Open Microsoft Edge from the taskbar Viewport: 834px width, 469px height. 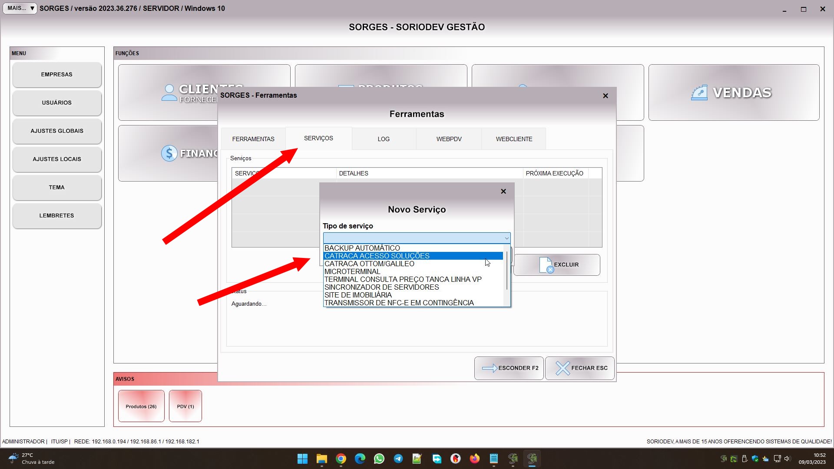coord(360,459)
